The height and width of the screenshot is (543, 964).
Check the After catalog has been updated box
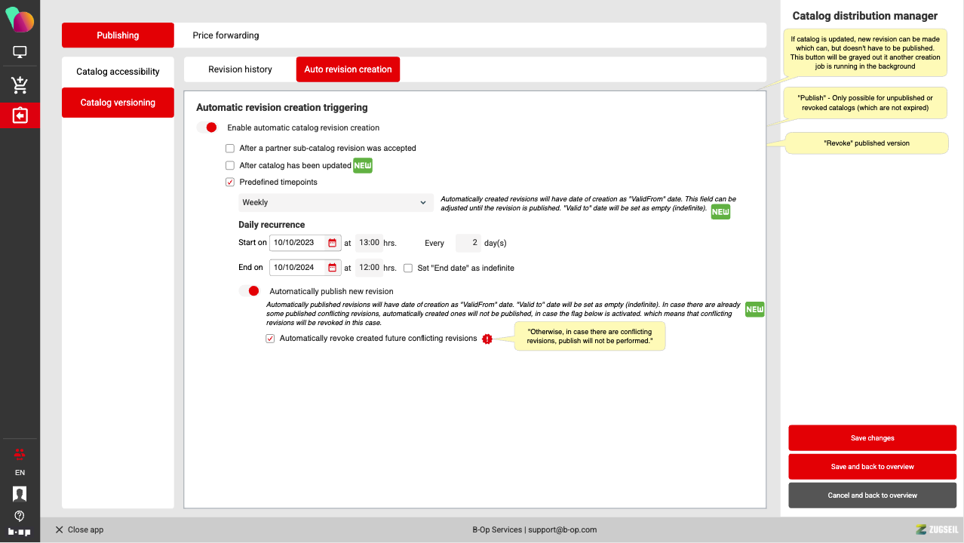pos(230,165)
